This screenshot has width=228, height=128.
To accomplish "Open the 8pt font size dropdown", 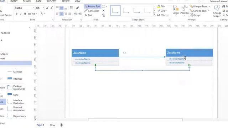I will [43, 8].
